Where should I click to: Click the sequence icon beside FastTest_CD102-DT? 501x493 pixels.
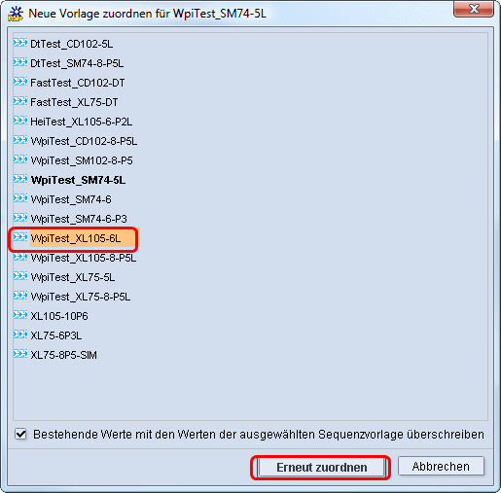[20, 82]
